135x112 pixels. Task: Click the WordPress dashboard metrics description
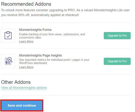(54, 61)
